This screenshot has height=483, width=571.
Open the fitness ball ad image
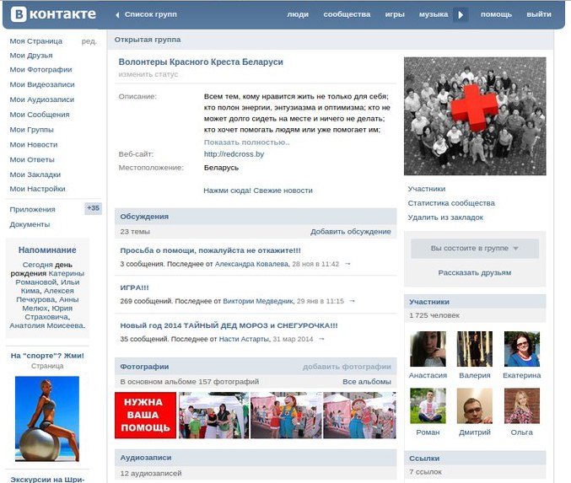click(x=47, y=419)
